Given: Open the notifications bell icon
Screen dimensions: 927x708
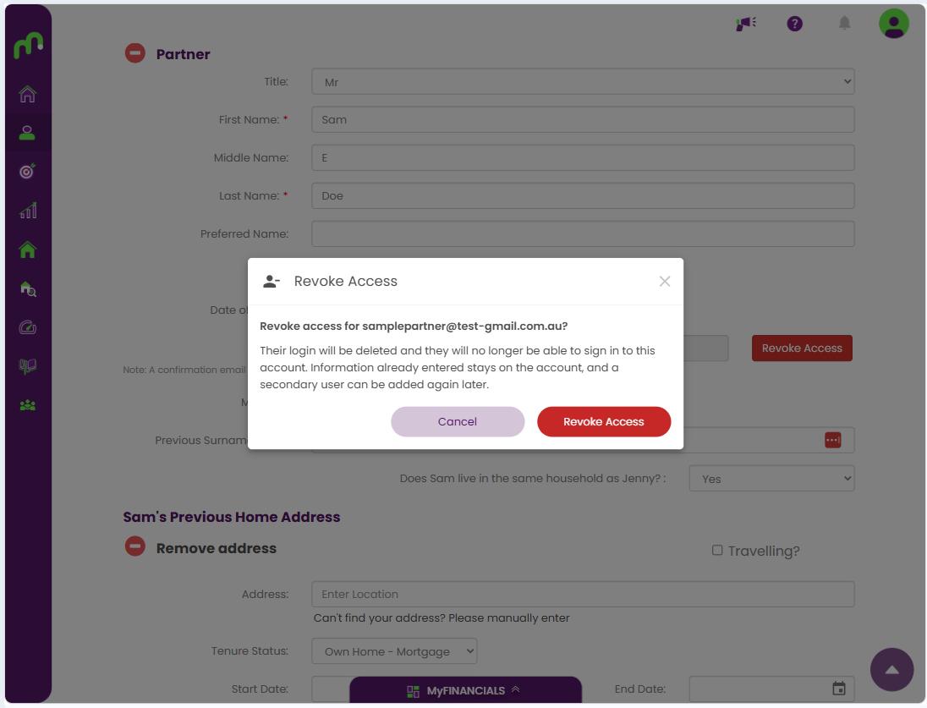Looking at the screenshot, I should click(844, 23).
